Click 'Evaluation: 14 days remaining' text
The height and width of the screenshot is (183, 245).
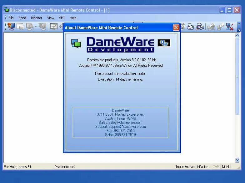120,79
